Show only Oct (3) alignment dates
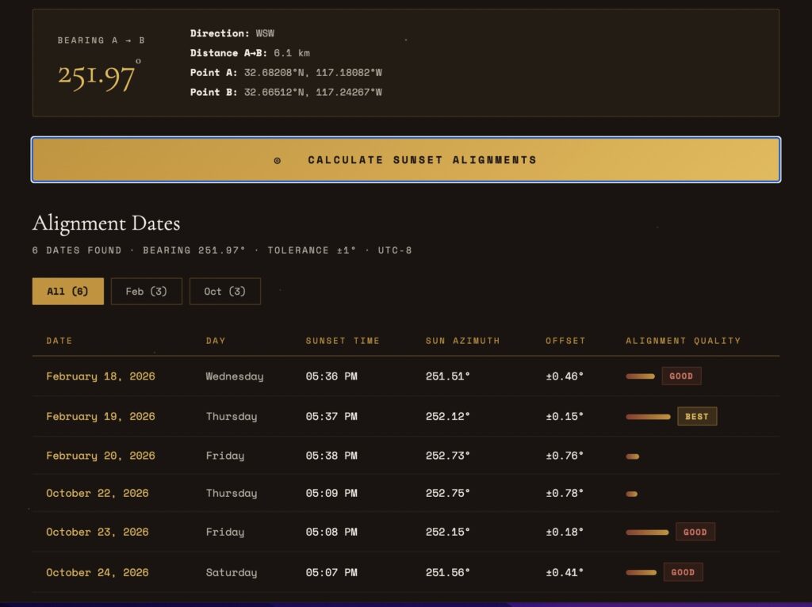This screenshot has height=607, width=812. (224, 292)
